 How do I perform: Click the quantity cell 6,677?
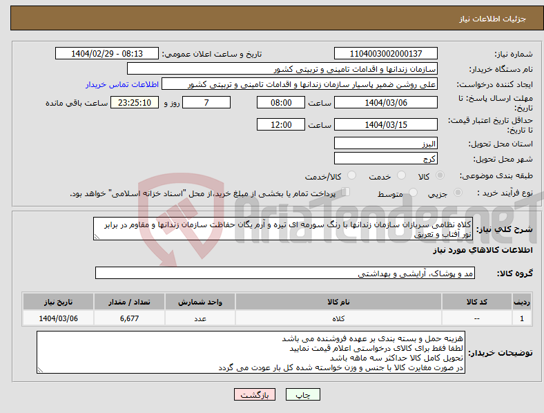[x=129, y=318]
